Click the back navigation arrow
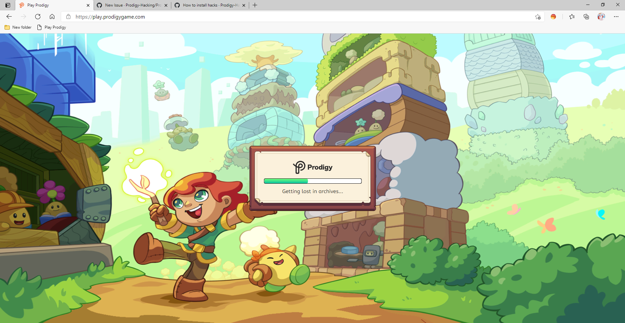 (x=9, y=17)
